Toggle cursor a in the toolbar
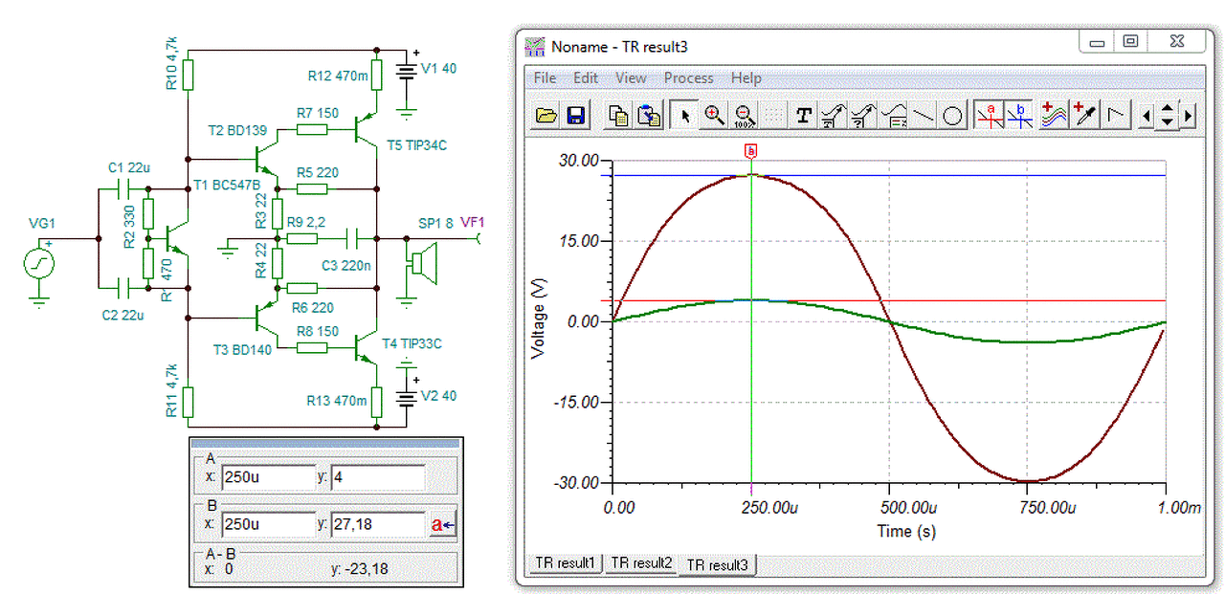 tap(989, 116)
